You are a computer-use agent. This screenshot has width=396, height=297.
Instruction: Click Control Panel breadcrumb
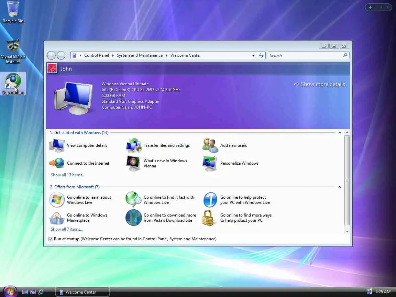pos(97,55)
